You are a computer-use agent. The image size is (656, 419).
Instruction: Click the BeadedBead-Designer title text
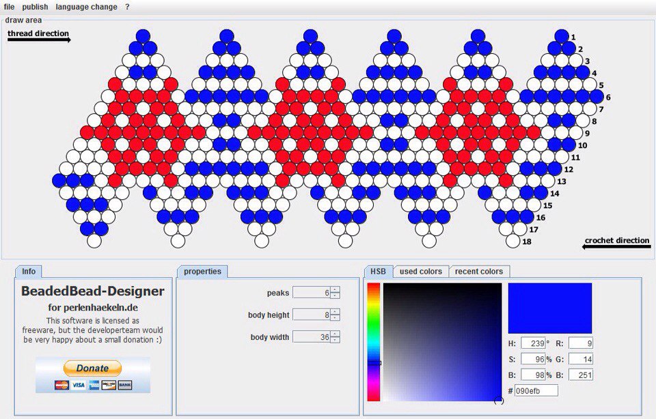click(x=92, y=291)
